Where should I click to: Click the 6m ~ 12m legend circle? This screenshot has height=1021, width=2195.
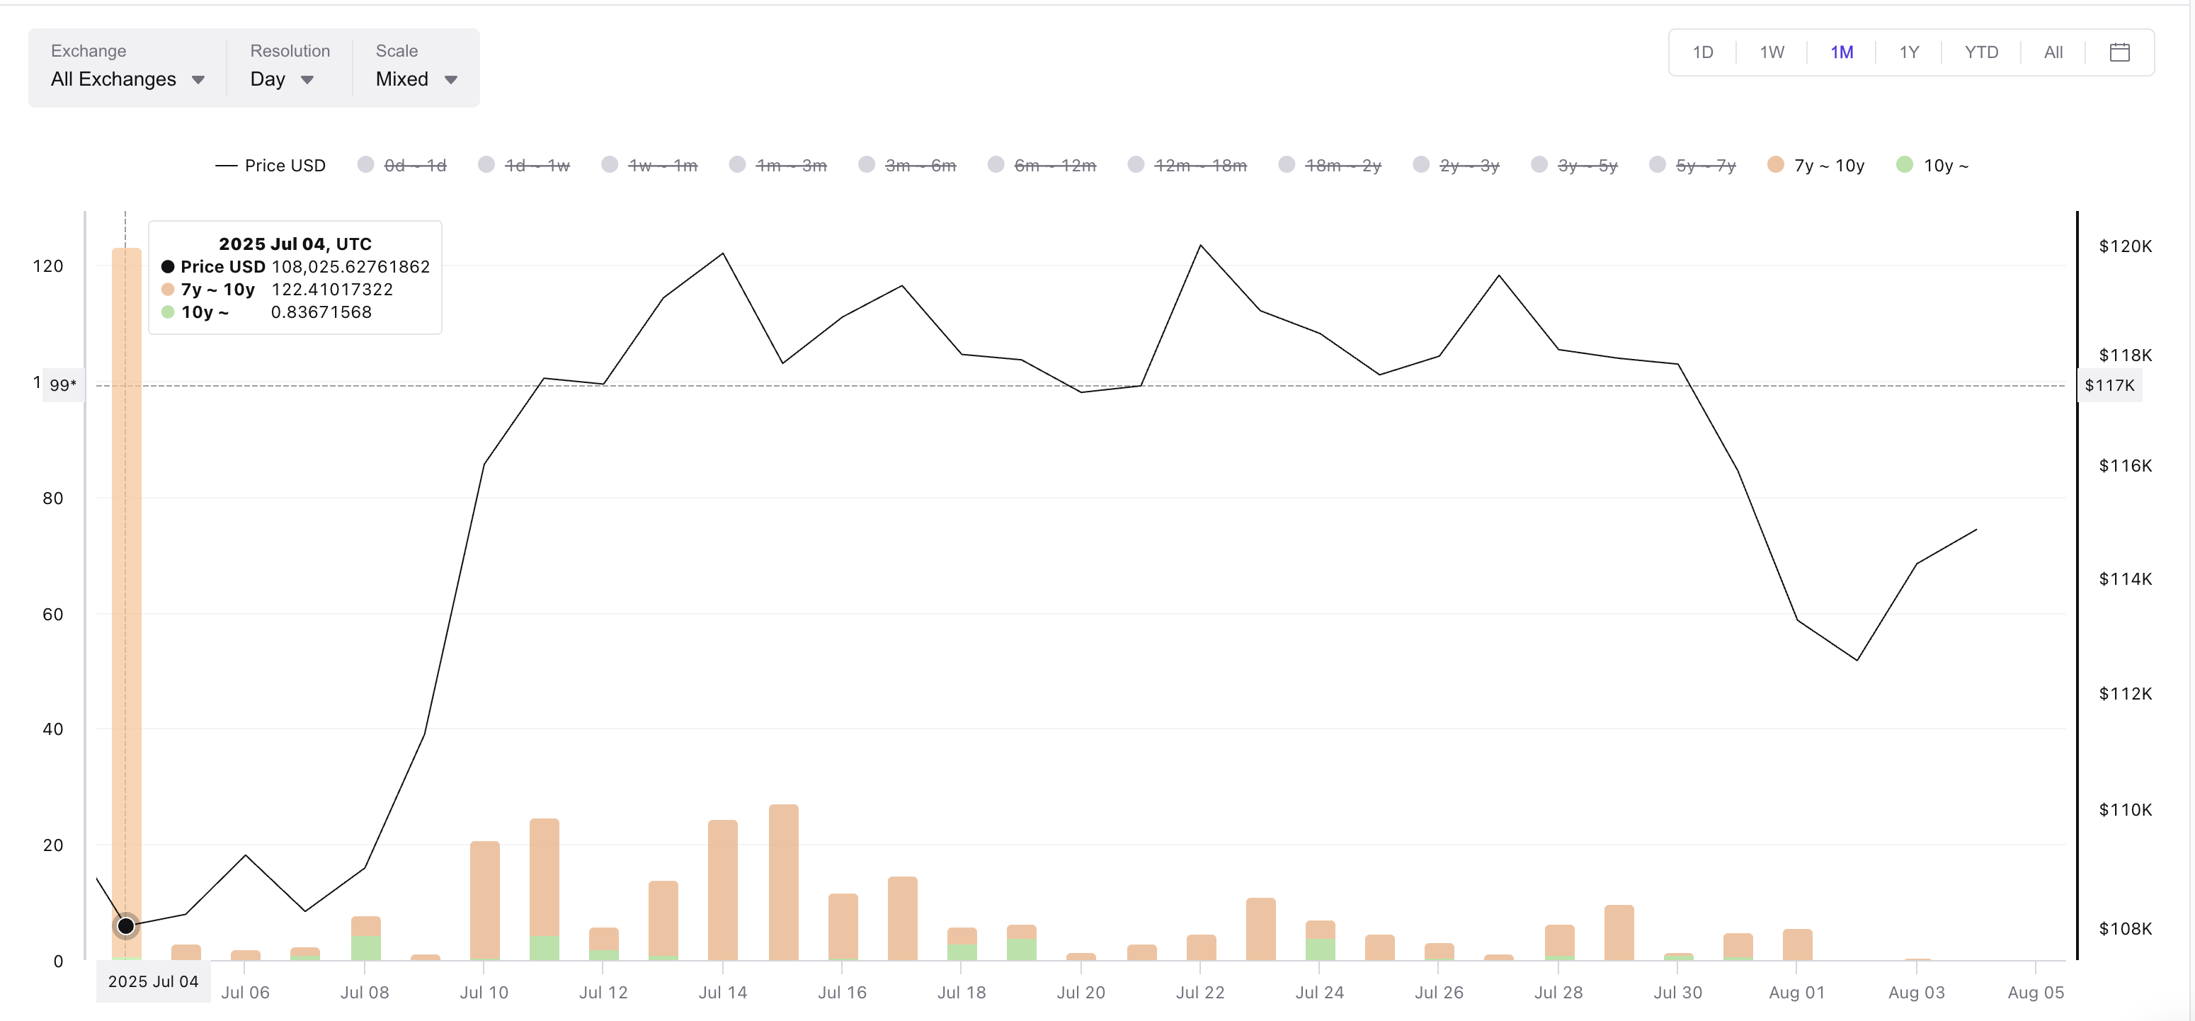[996, 164]
